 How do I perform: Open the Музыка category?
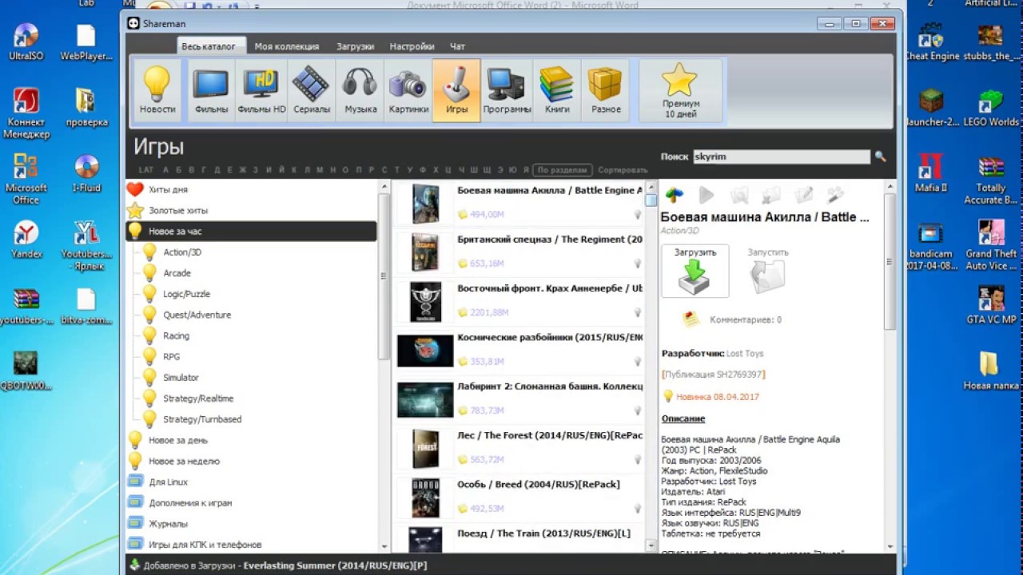pos(360,90)
